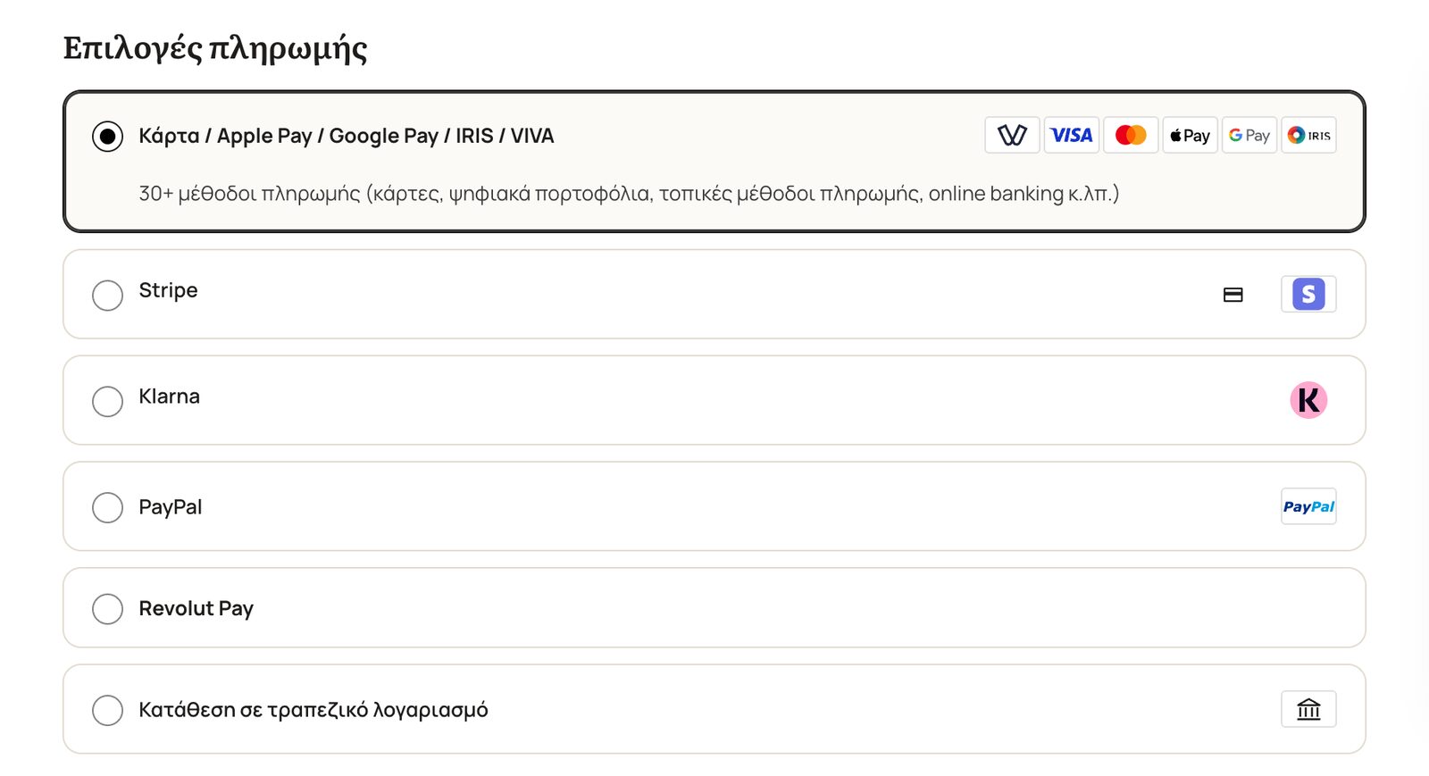
Task: Click the bank building icon
Action: tap(1308, 709)
